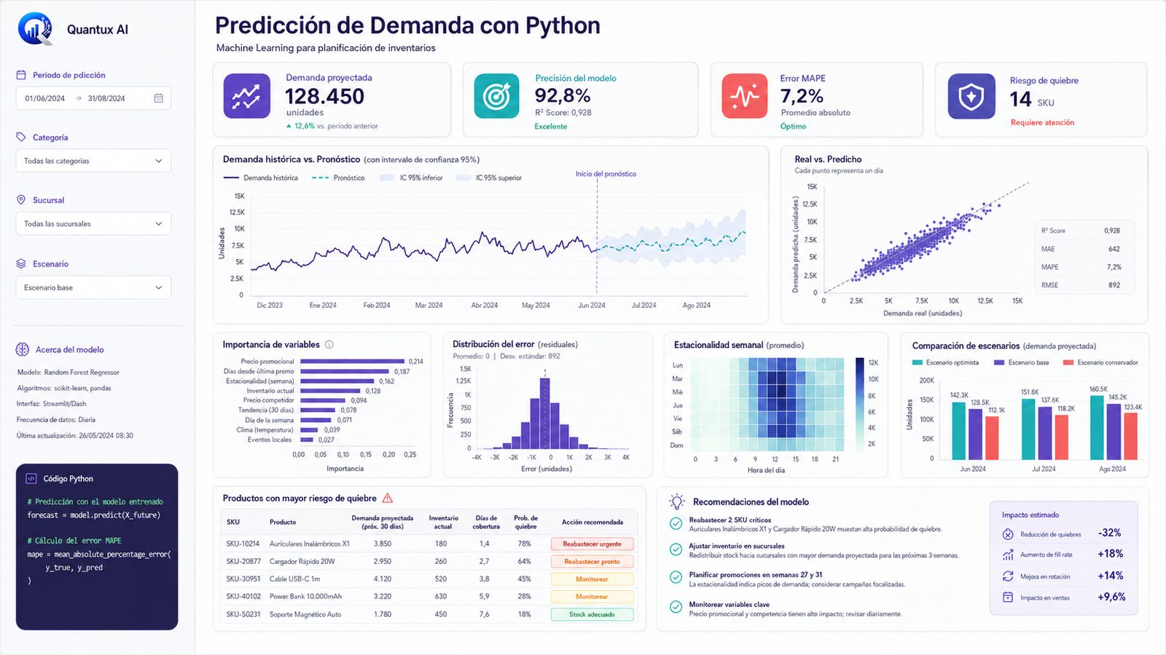Click the period date range input field
This screenshot has height=655, width=1166.
[x=93, y=98]
